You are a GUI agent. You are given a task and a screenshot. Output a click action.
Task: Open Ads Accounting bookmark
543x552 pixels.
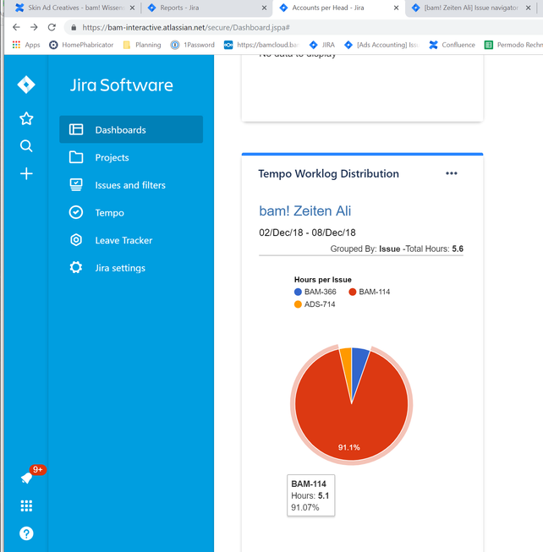point(381,45)
